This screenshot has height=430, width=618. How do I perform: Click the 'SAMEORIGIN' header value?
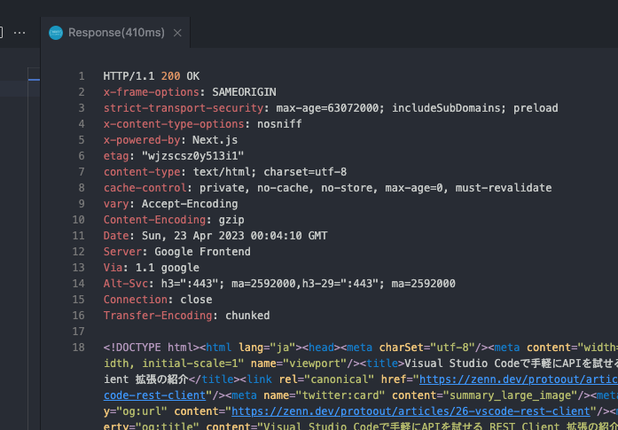244,92
